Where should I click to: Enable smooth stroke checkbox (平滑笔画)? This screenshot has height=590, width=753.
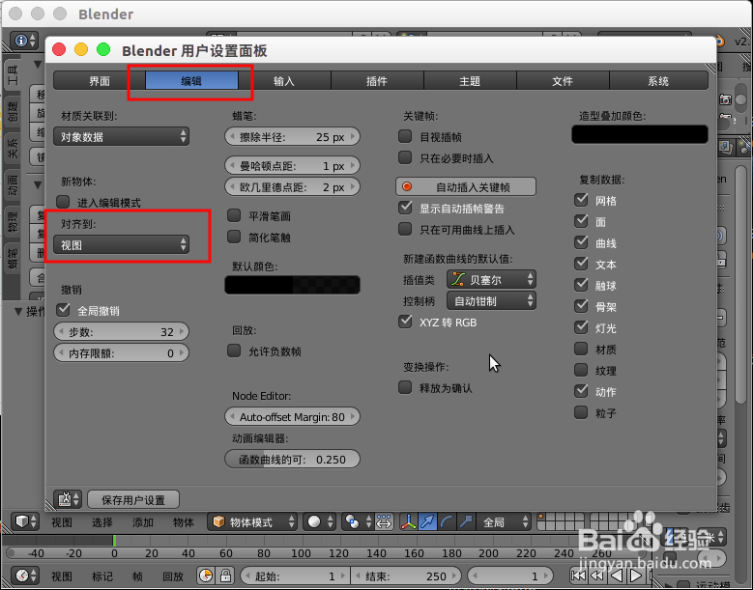click(234, 215)
